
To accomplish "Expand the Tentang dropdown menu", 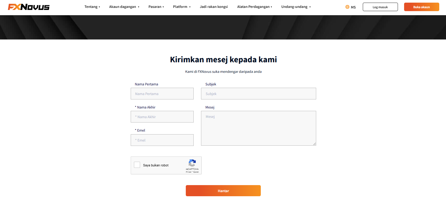I will coord(92,7).
